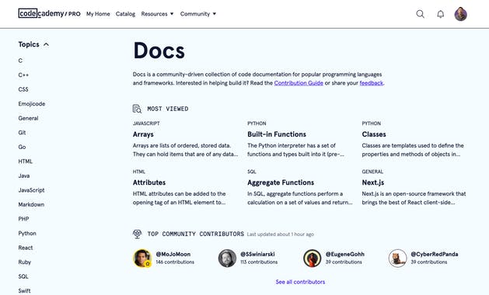
Task: Open the Classes doc entry
Action: pyautogui.click(x=374, y=134)
